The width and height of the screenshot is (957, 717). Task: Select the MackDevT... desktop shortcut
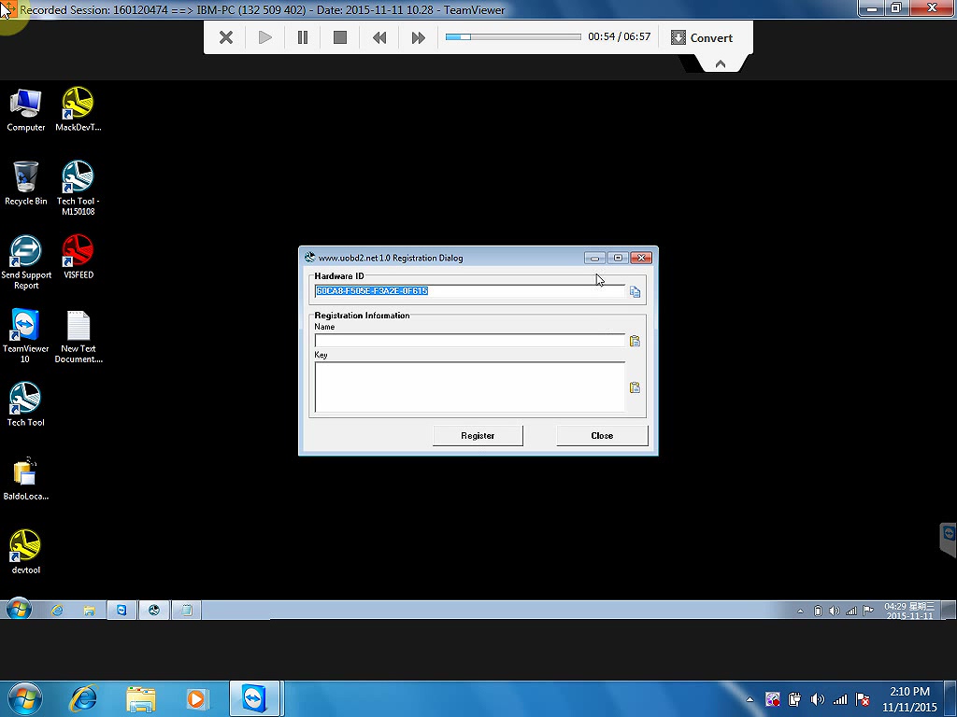(x=79, y=110)
